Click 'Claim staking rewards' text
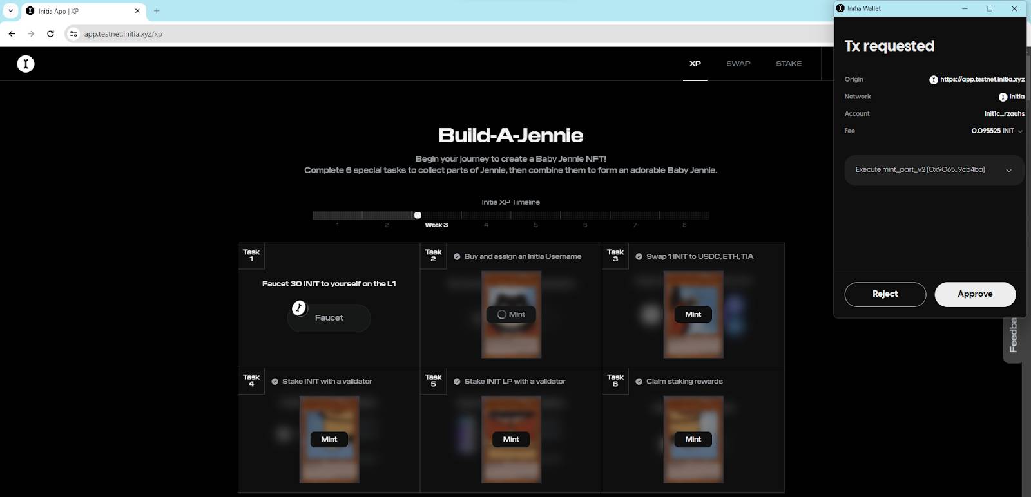This screenshot has height=497, width=1031. (x=684, y=382)
